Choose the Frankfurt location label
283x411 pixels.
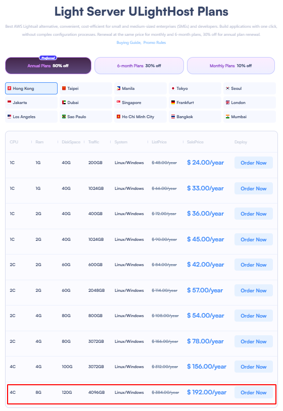pyautogui.click(x=185, y=103)
